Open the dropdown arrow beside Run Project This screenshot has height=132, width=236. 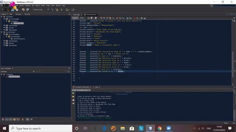[64, 10]
